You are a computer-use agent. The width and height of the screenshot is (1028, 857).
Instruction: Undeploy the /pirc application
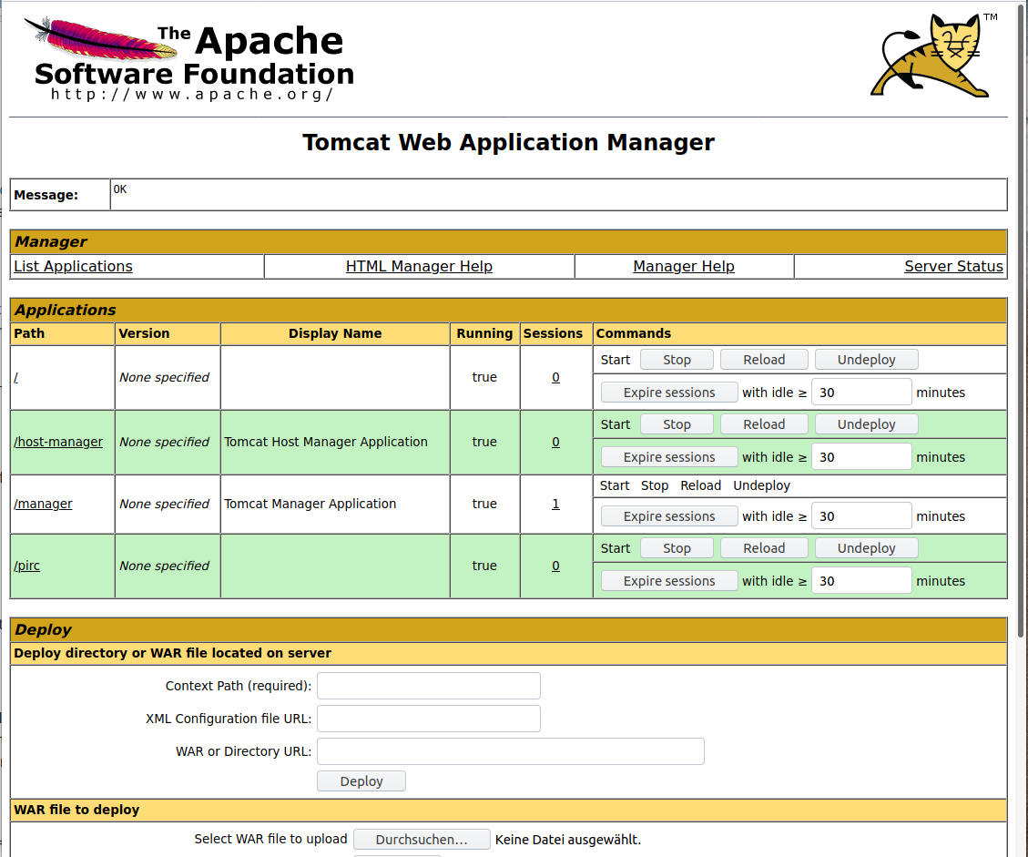(x=866, y=548)
